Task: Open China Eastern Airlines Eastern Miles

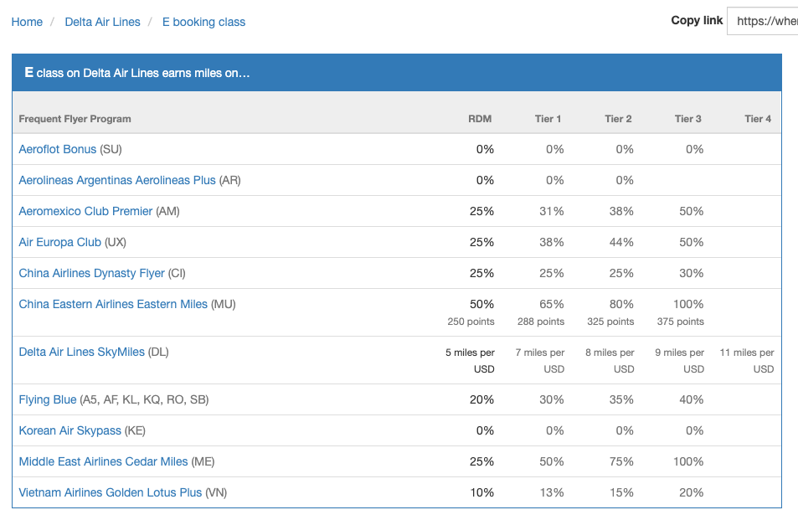Action: click(113, 304)
